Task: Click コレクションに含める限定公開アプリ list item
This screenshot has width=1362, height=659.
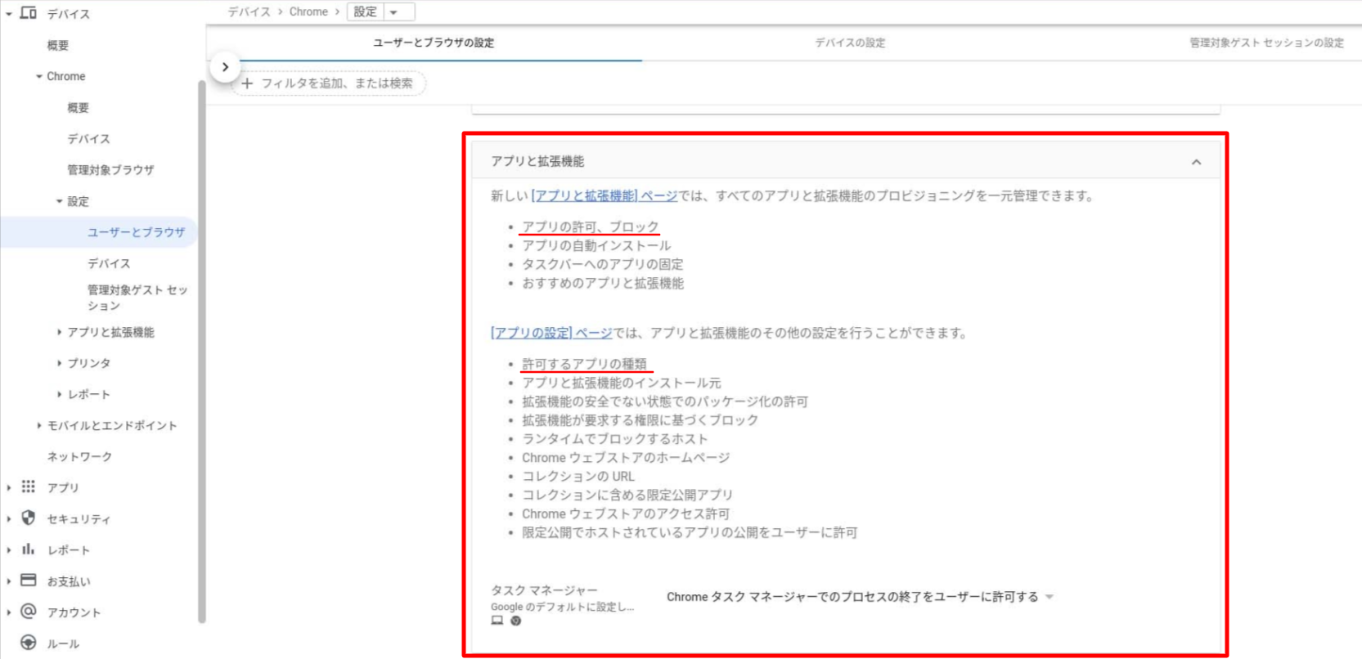Action: pos(627,495)
